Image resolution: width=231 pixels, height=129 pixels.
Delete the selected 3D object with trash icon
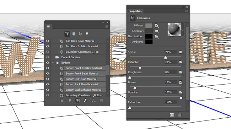[101, 101]
